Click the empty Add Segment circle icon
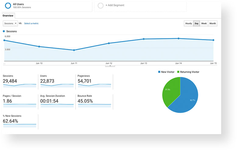This screenshot has width=237, height=150. coord(100,5)
